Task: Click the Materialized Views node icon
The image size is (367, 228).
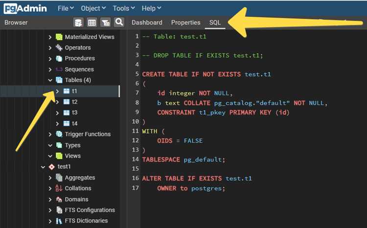Action: [59, 37]
